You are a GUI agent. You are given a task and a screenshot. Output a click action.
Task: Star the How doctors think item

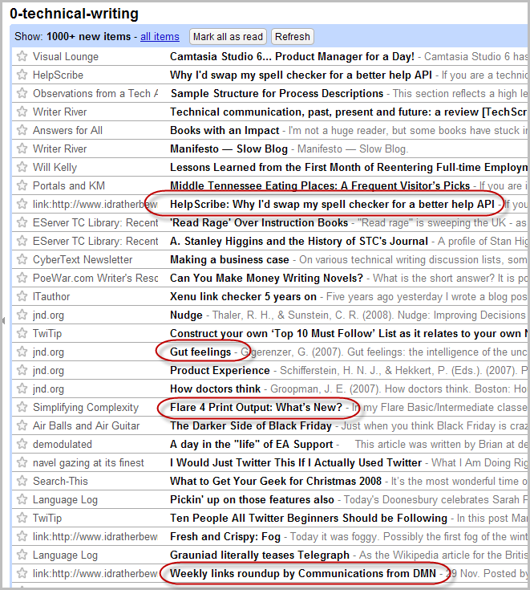point(22,389)
